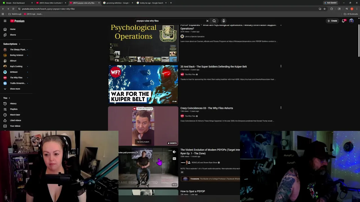Click War for the Kuiper Belt thumbnail
Screen dimensions: 360x202
(143, 84)
